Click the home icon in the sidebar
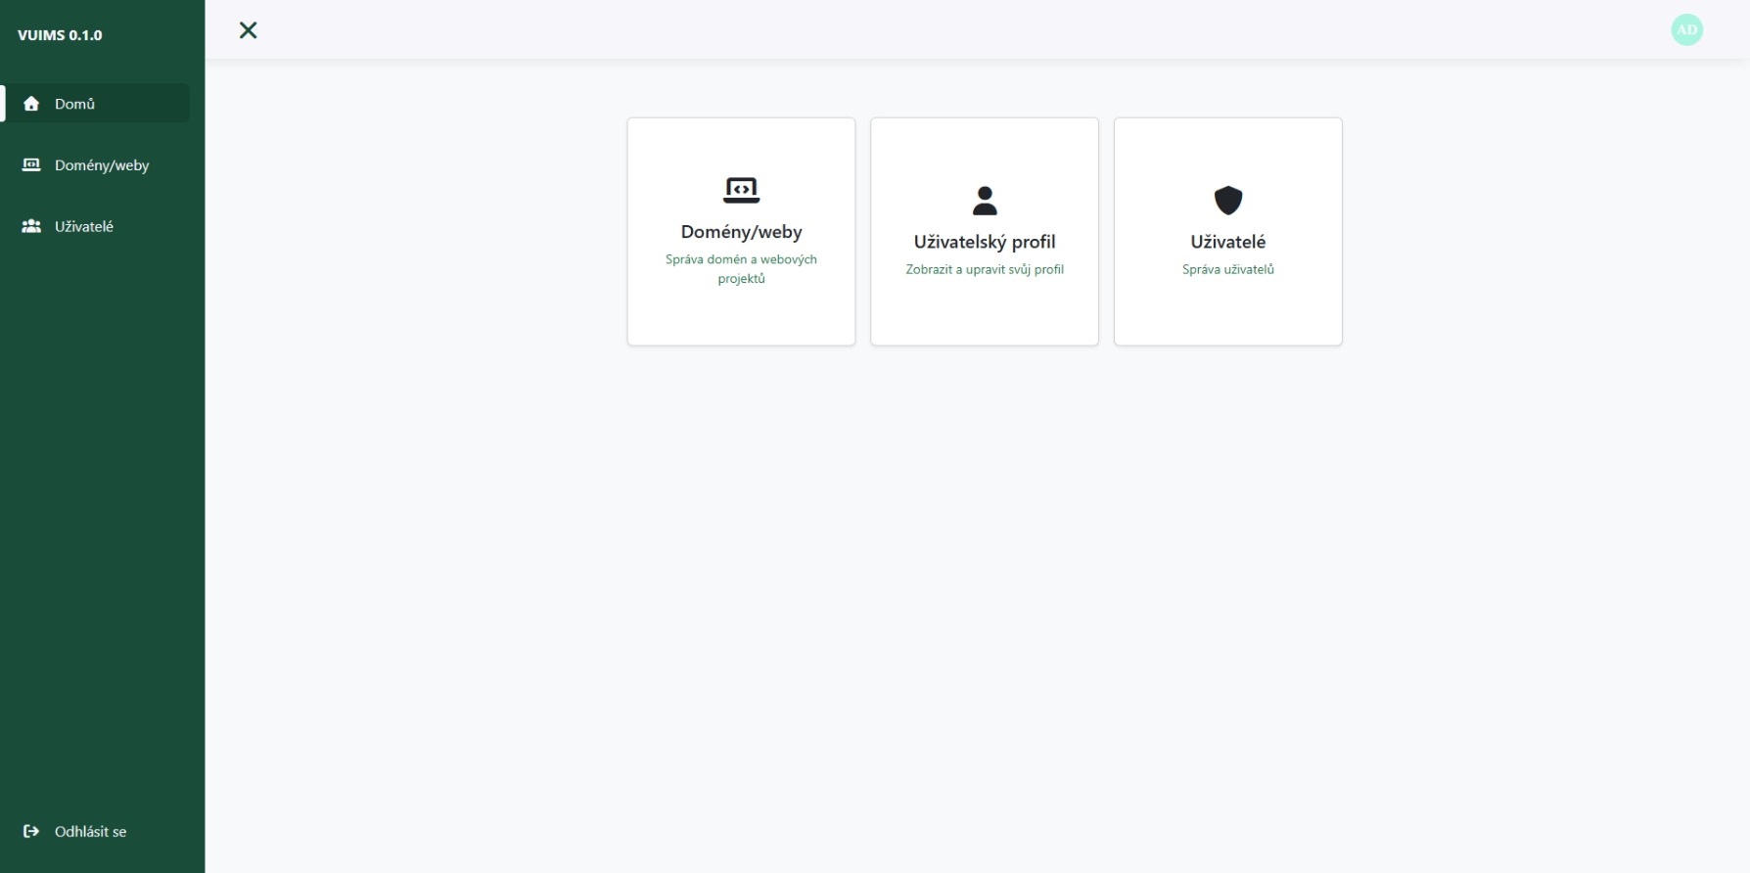 click(31, 104)
